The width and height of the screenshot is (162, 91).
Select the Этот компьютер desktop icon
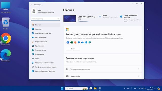point(6,7)
